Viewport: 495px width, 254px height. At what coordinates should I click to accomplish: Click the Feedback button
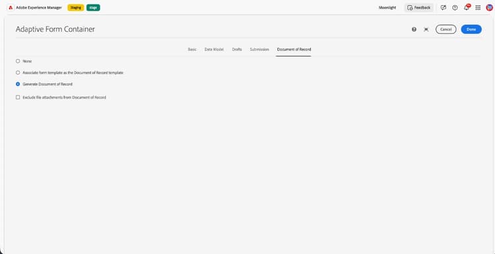(419, 7)
